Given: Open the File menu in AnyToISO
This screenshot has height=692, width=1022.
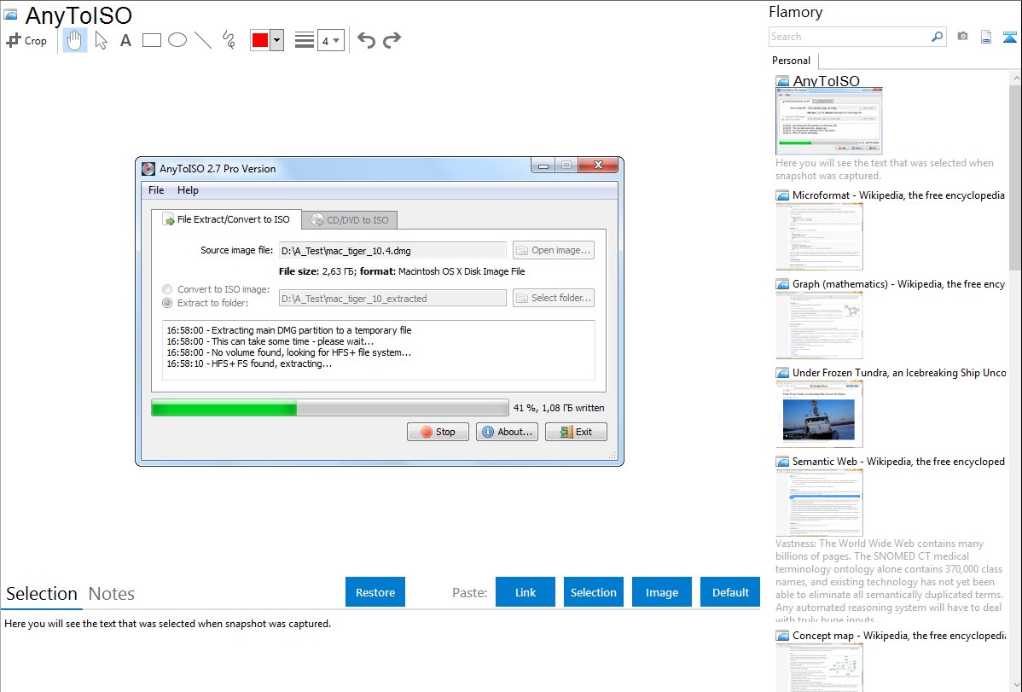Looking at the screenshot, I should (x=156, y=190).
